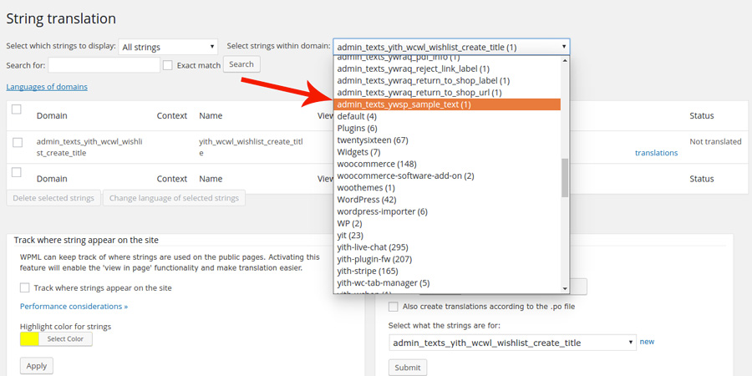Choose yith-live-chat (295) option

[447, 247]
